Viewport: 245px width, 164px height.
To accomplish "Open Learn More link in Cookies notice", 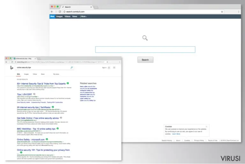I will 176,134.
